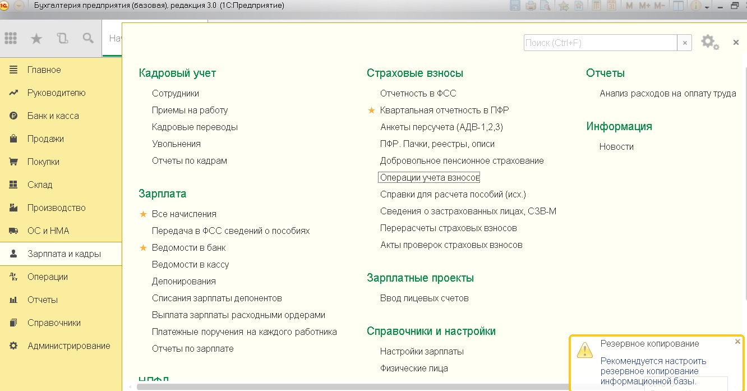
Task: Close the Резервное копирование notification
Action: [737, 341]
